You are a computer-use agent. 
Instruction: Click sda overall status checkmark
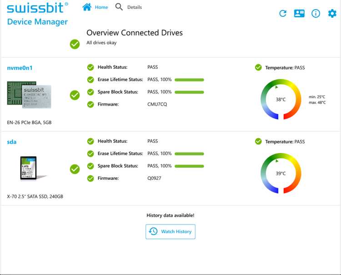75,169
